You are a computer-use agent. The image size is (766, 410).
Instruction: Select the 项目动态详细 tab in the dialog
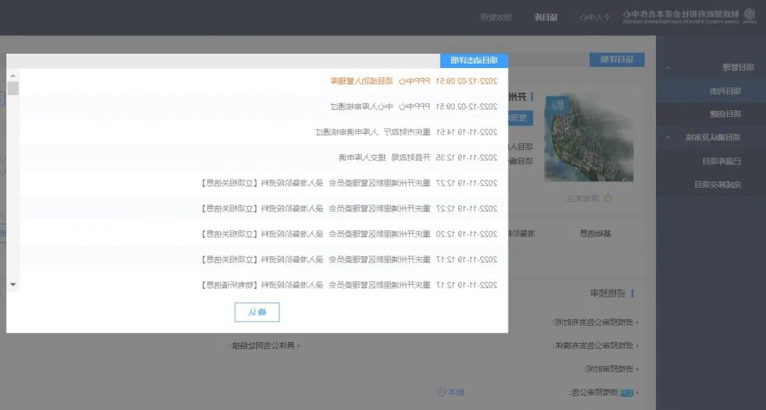pos(474,60)
